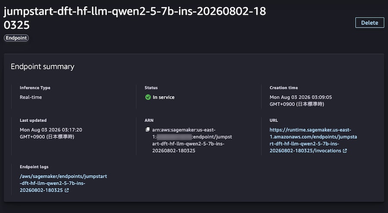Open the endpoint invocations URL link
This screenshot has width=388, height=213.
coord(313,140)
